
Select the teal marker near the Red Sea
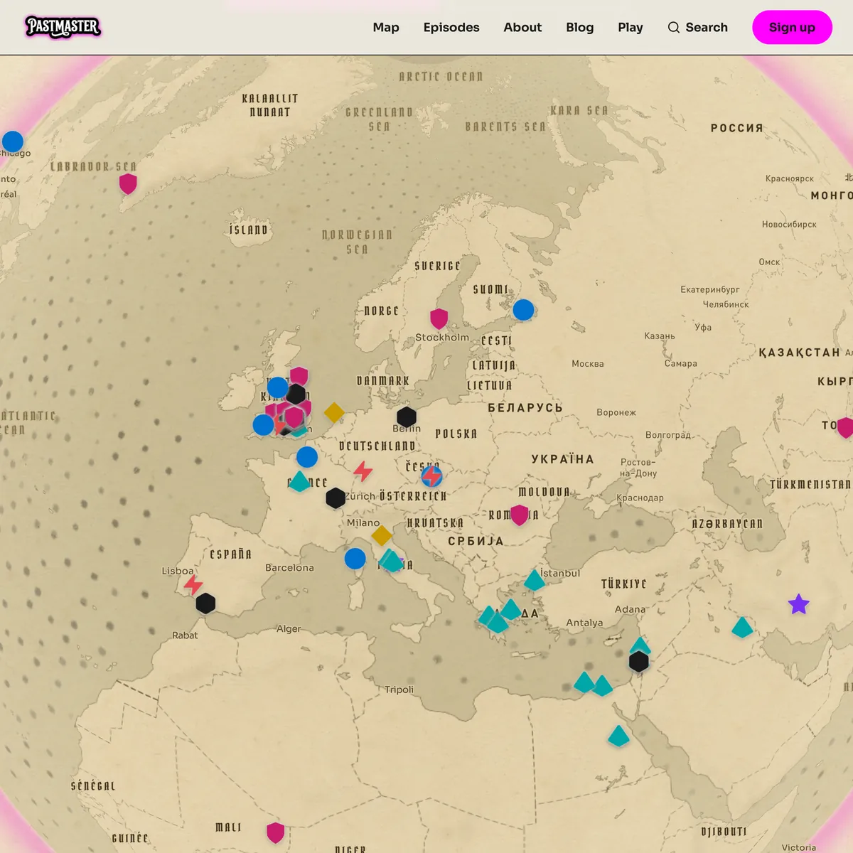618,736
